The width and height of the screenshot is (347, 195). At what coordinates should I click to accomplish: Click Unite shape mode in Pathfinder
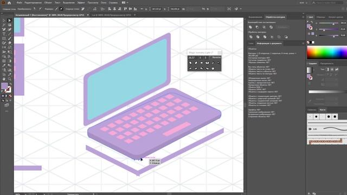point(250,27)
